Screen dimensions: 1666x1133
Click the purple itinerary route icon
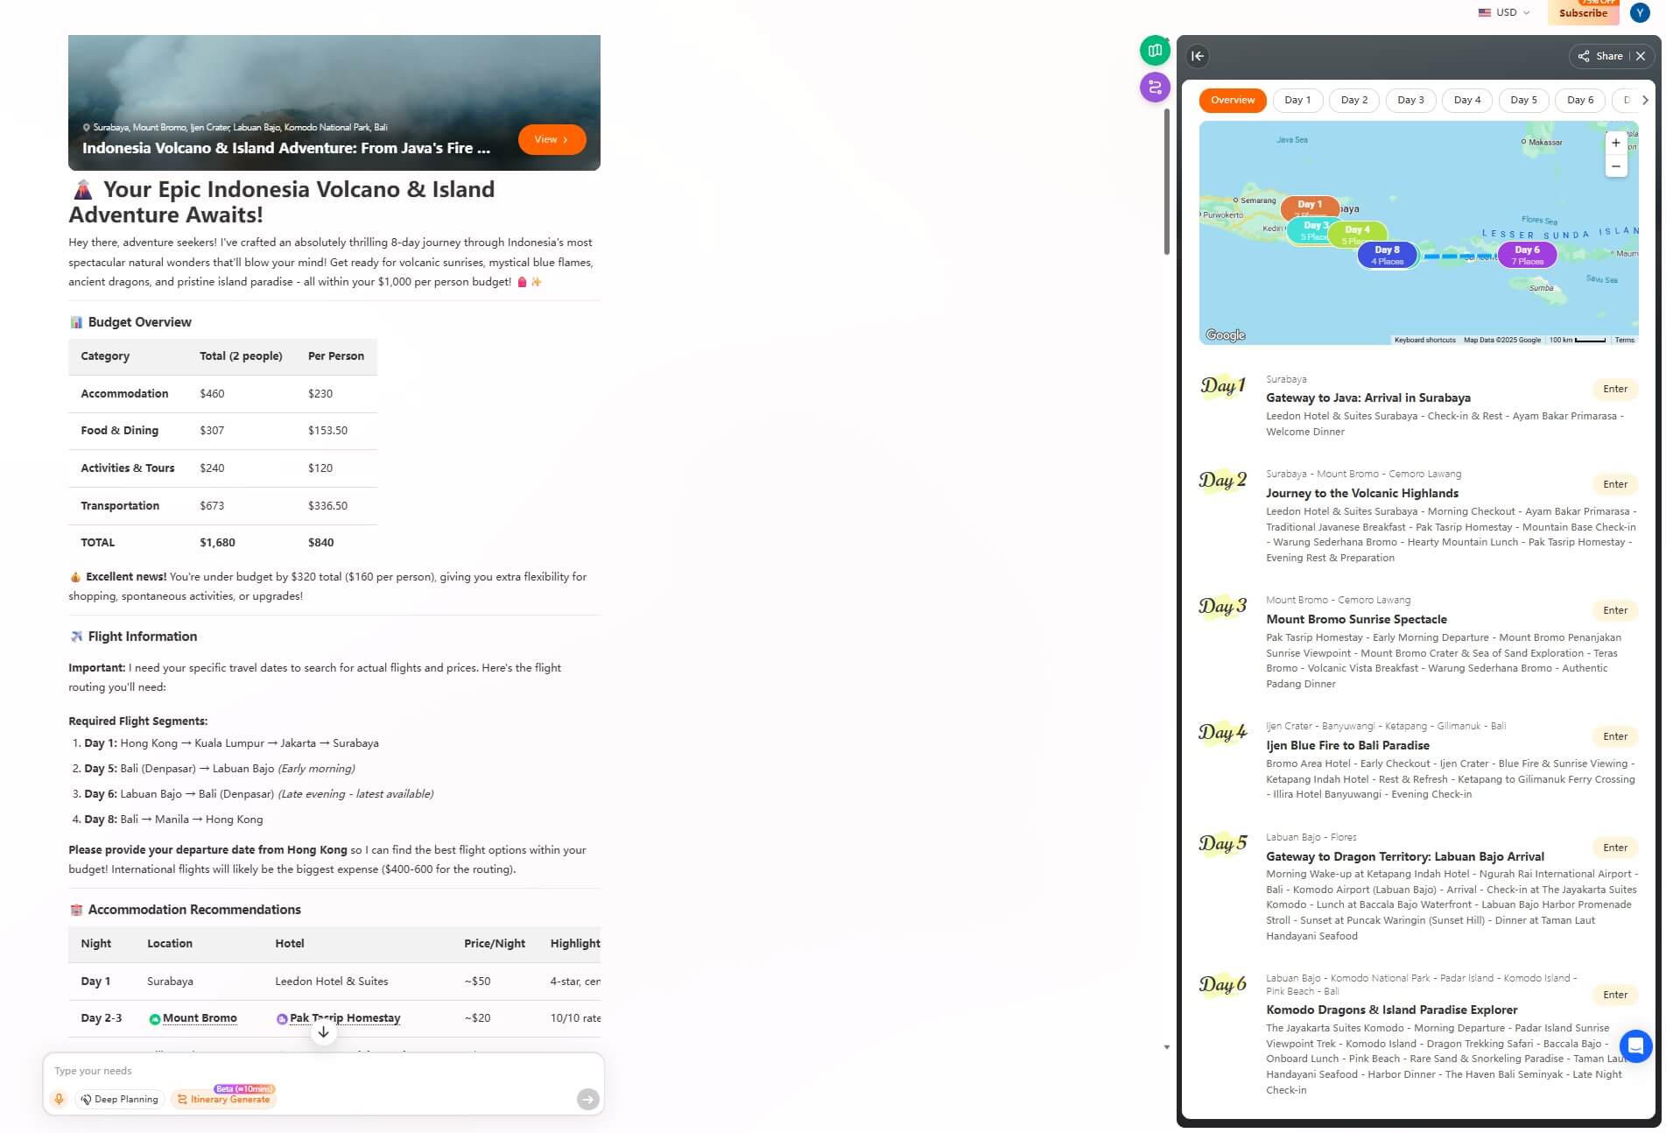(x=1155, y=88)
